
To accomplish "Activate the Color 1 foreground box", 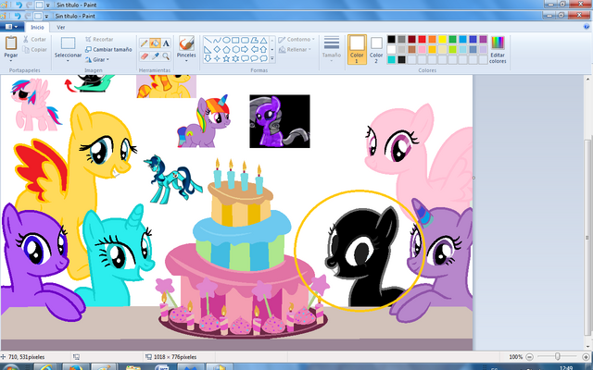I will pyautogui.click(x=357, y=49).
